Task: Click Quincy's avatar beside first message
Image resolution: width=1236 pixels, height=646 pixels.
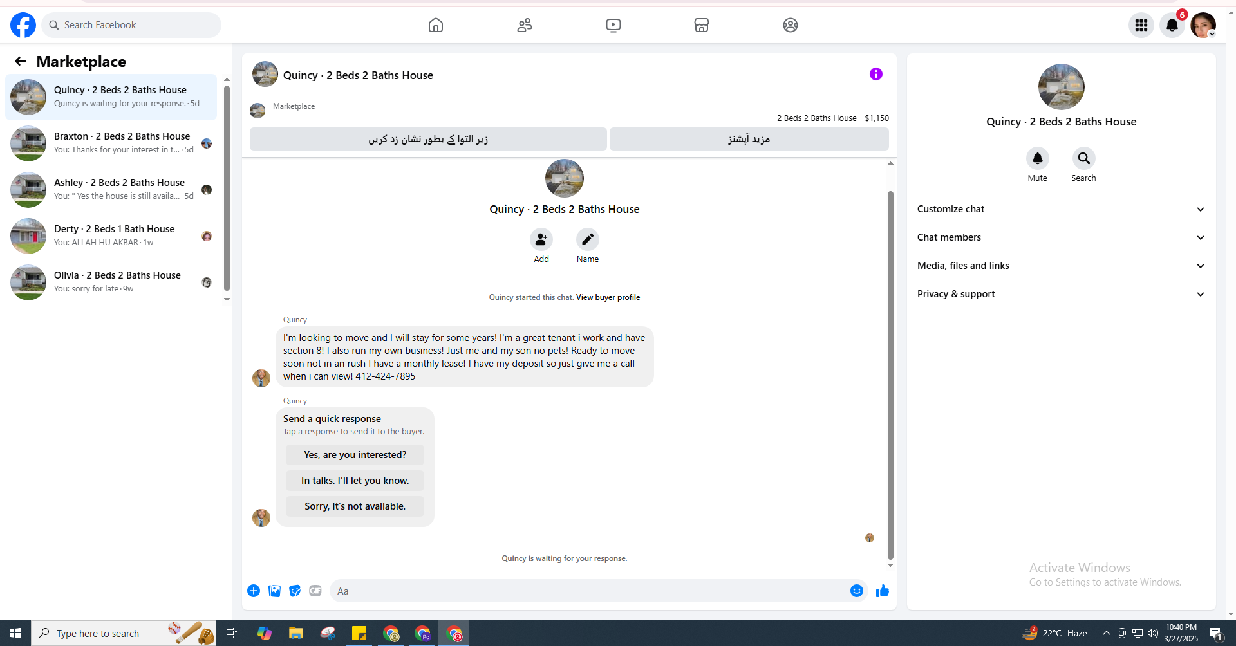Action: [x=261, y=378]
